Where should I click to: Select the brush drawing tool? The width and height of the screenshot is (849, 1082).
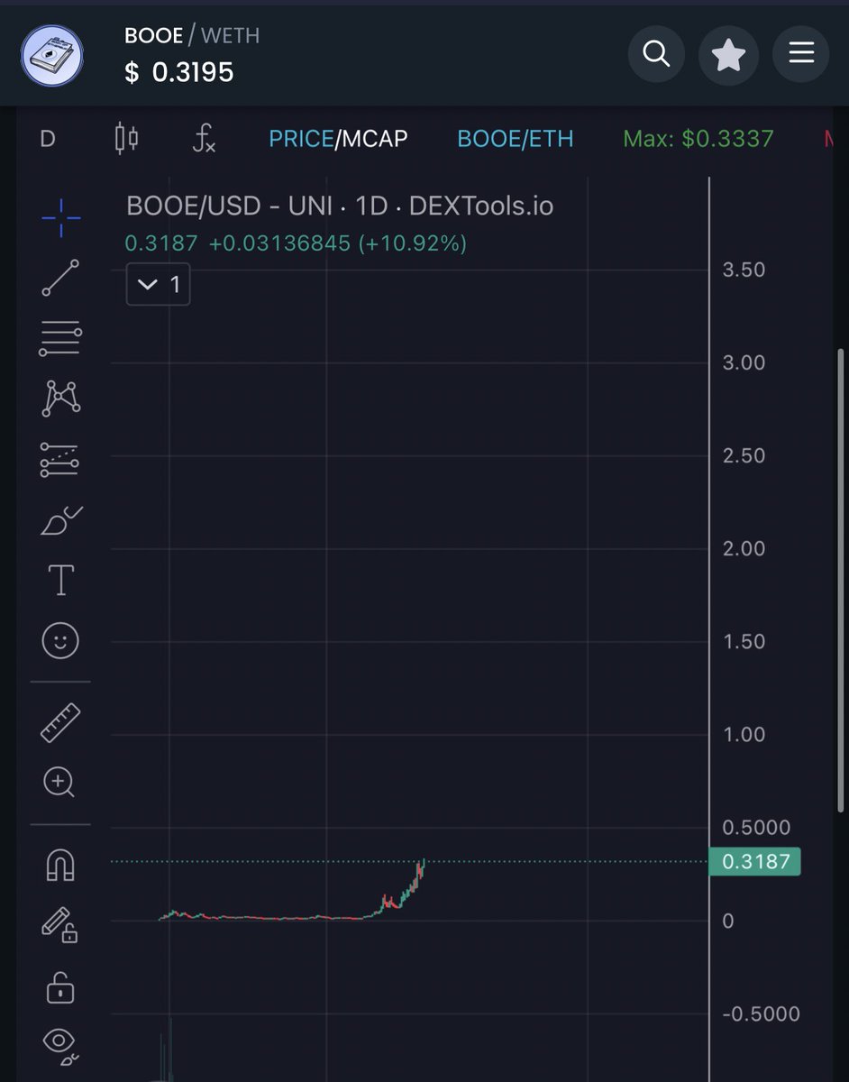click(x=61, y=520)
